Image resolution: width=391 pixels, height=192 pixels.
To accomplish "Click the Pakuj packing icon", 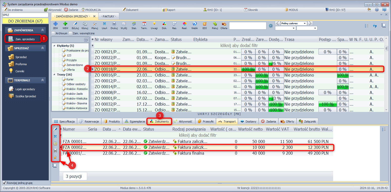I will coord(215,24).
